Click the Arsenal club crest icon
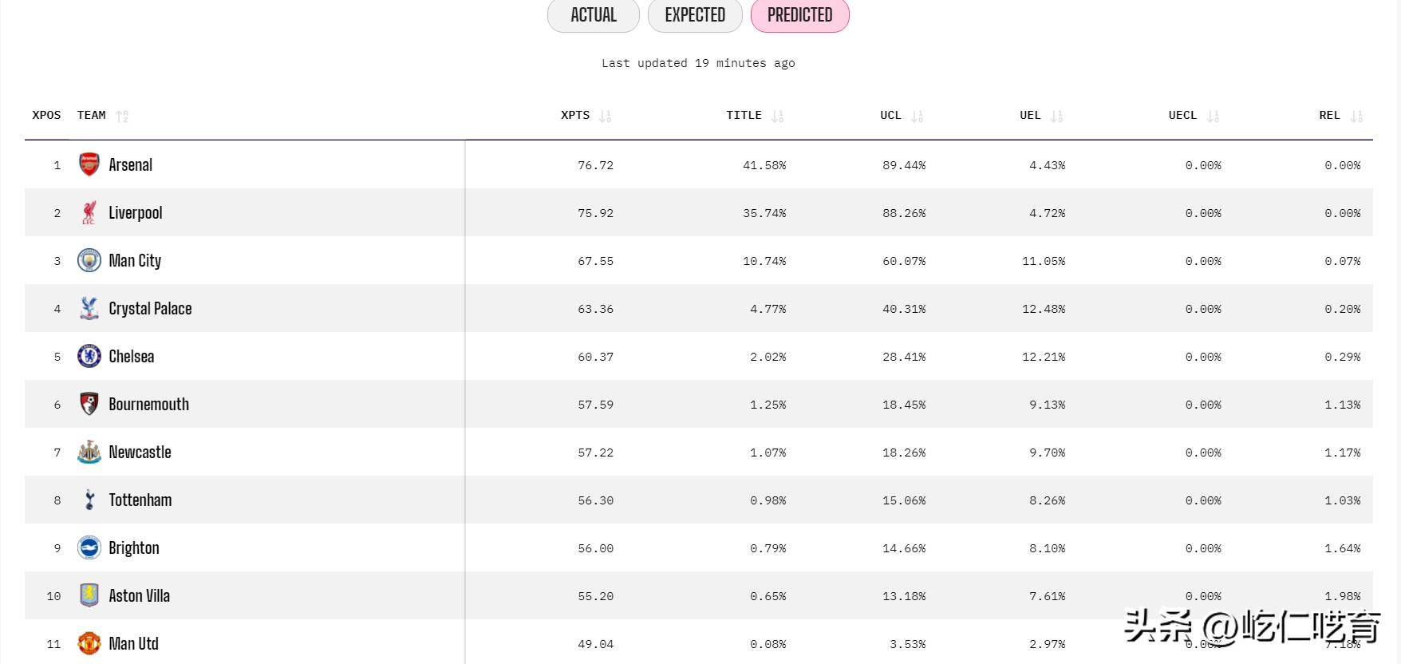This screenshot has width=1401, height=664. point(89,164)
